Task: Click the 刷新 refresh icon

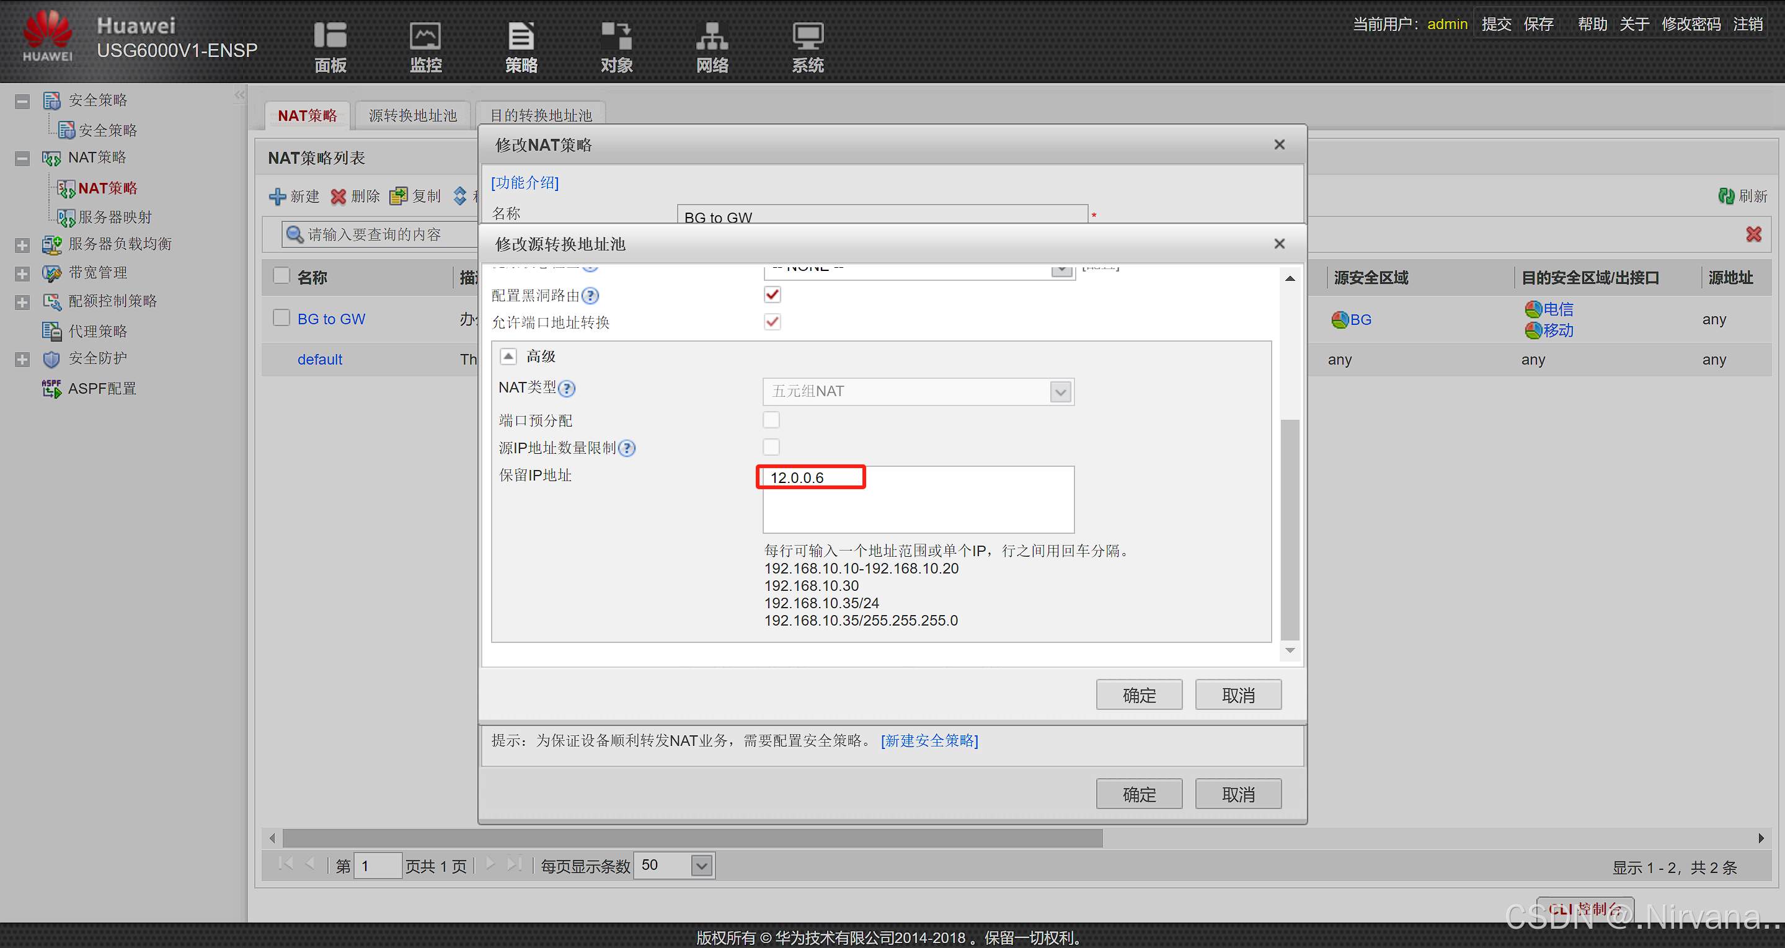Action: pos(1726,196)
